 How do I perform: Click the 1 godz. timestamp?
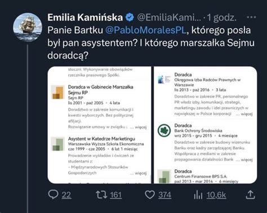click(x=221, y=17)
